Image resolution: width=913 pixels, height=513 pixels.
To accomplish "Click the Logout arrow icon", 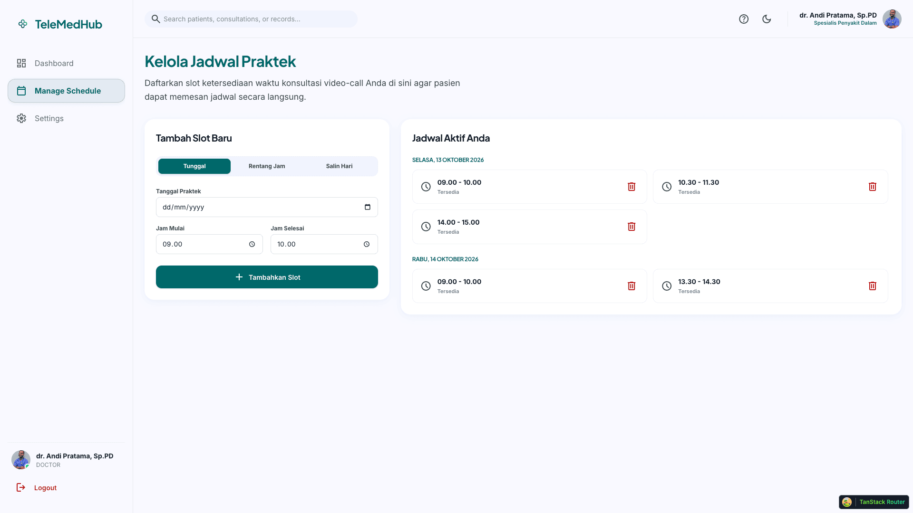I will 21,487.
